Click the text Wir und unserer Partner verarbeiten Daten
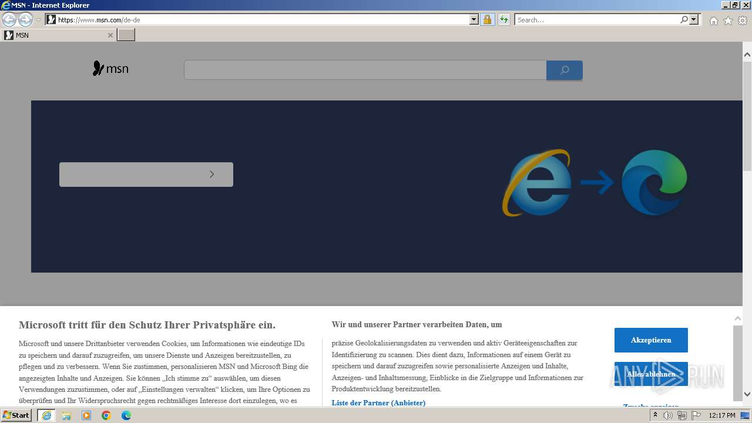This screenshot has height=423, width=752. click(417, 324)
